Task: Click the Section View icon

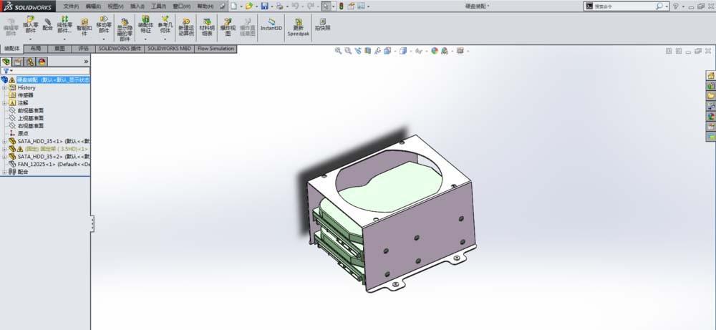Action: pyautogui.click(x=367, y=51)
